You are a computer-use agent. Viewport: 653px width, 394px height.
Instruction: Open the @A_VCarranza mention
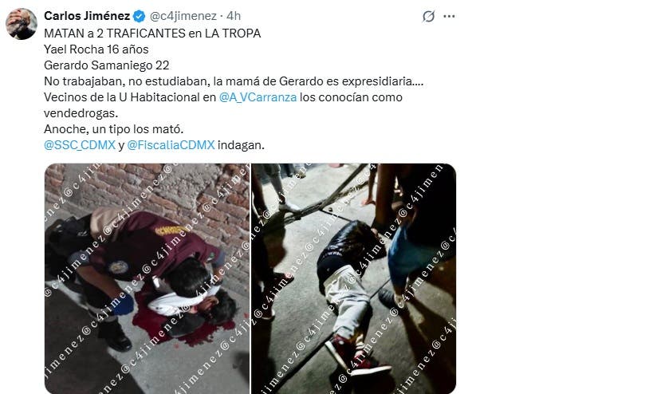coord(258,97)
